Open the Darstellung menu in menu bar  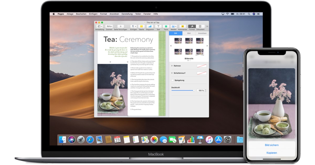[127, 14]
